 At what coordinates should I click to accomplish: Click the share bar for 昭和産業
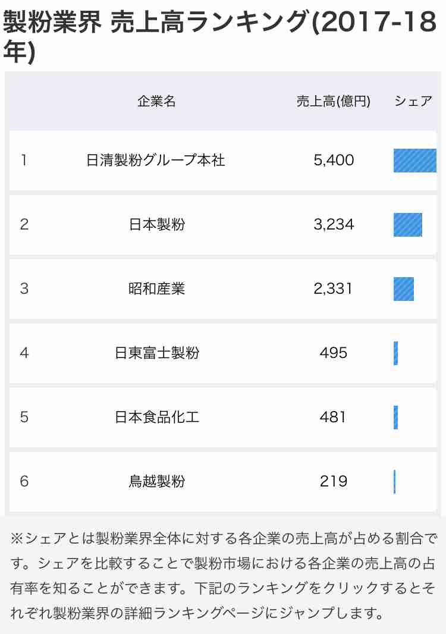pyautogui.click(x=404, y=289)
